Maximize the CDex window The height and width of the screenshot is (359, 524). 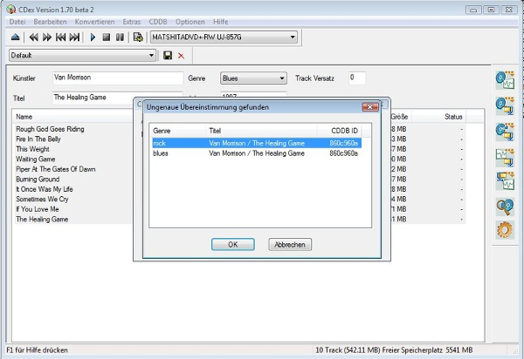tap(491, 10)
